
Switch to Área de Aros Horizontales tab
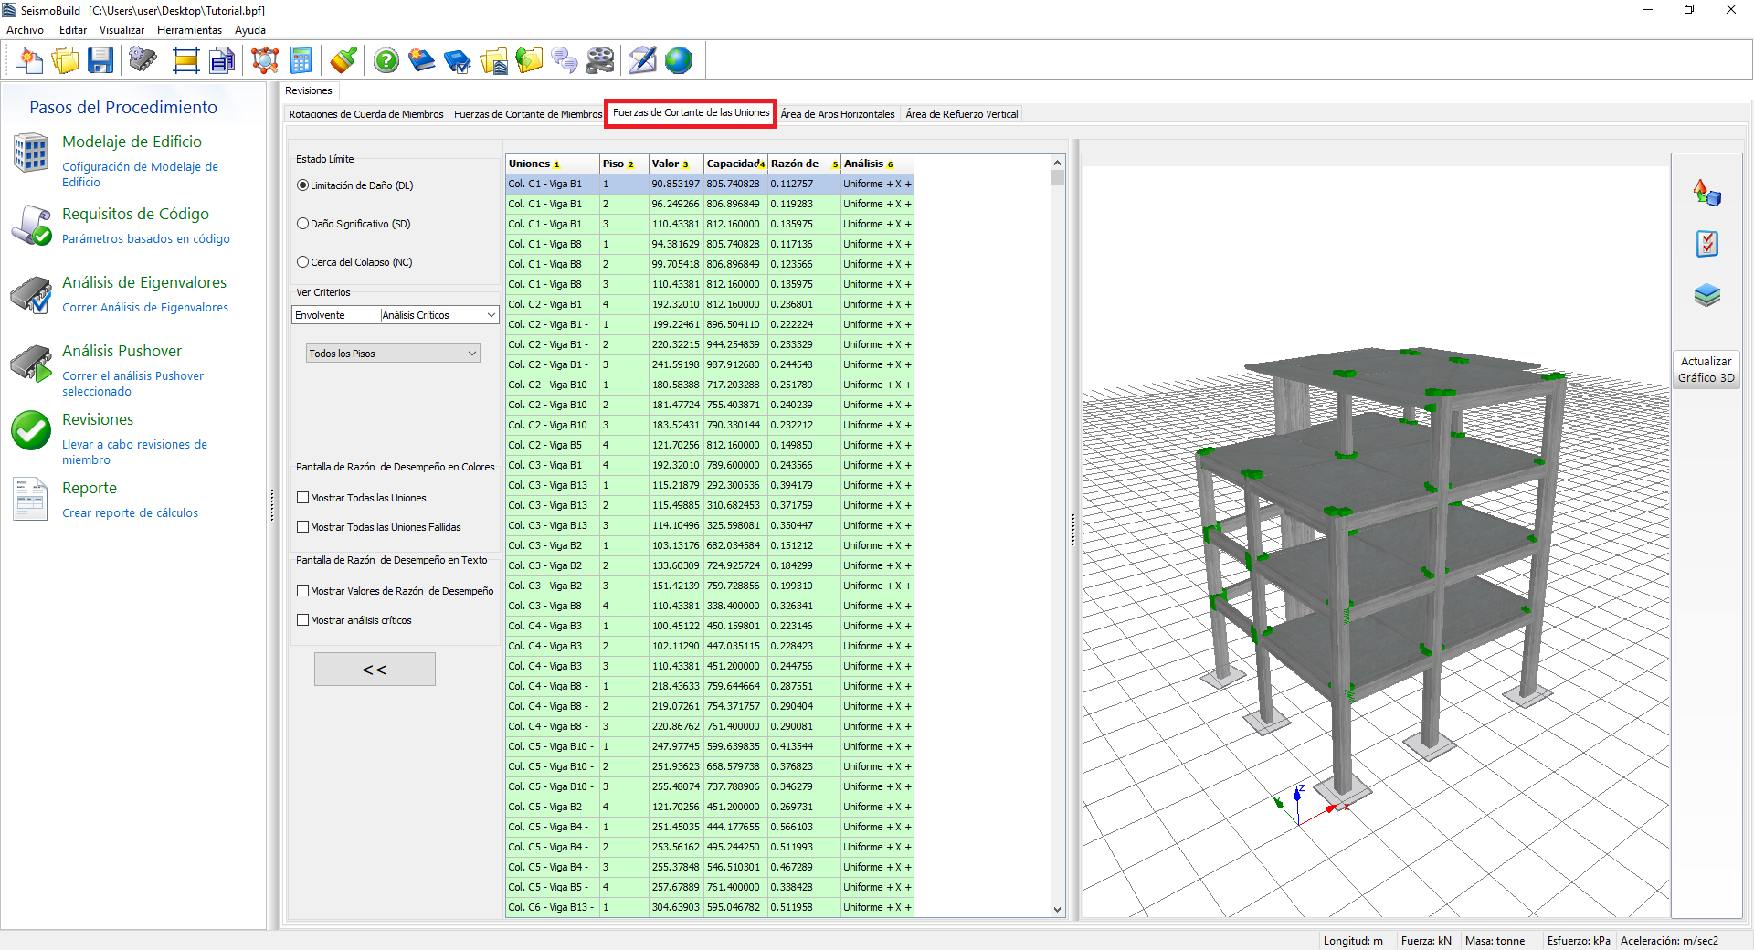pyautogui.click(x=837, y=114)
